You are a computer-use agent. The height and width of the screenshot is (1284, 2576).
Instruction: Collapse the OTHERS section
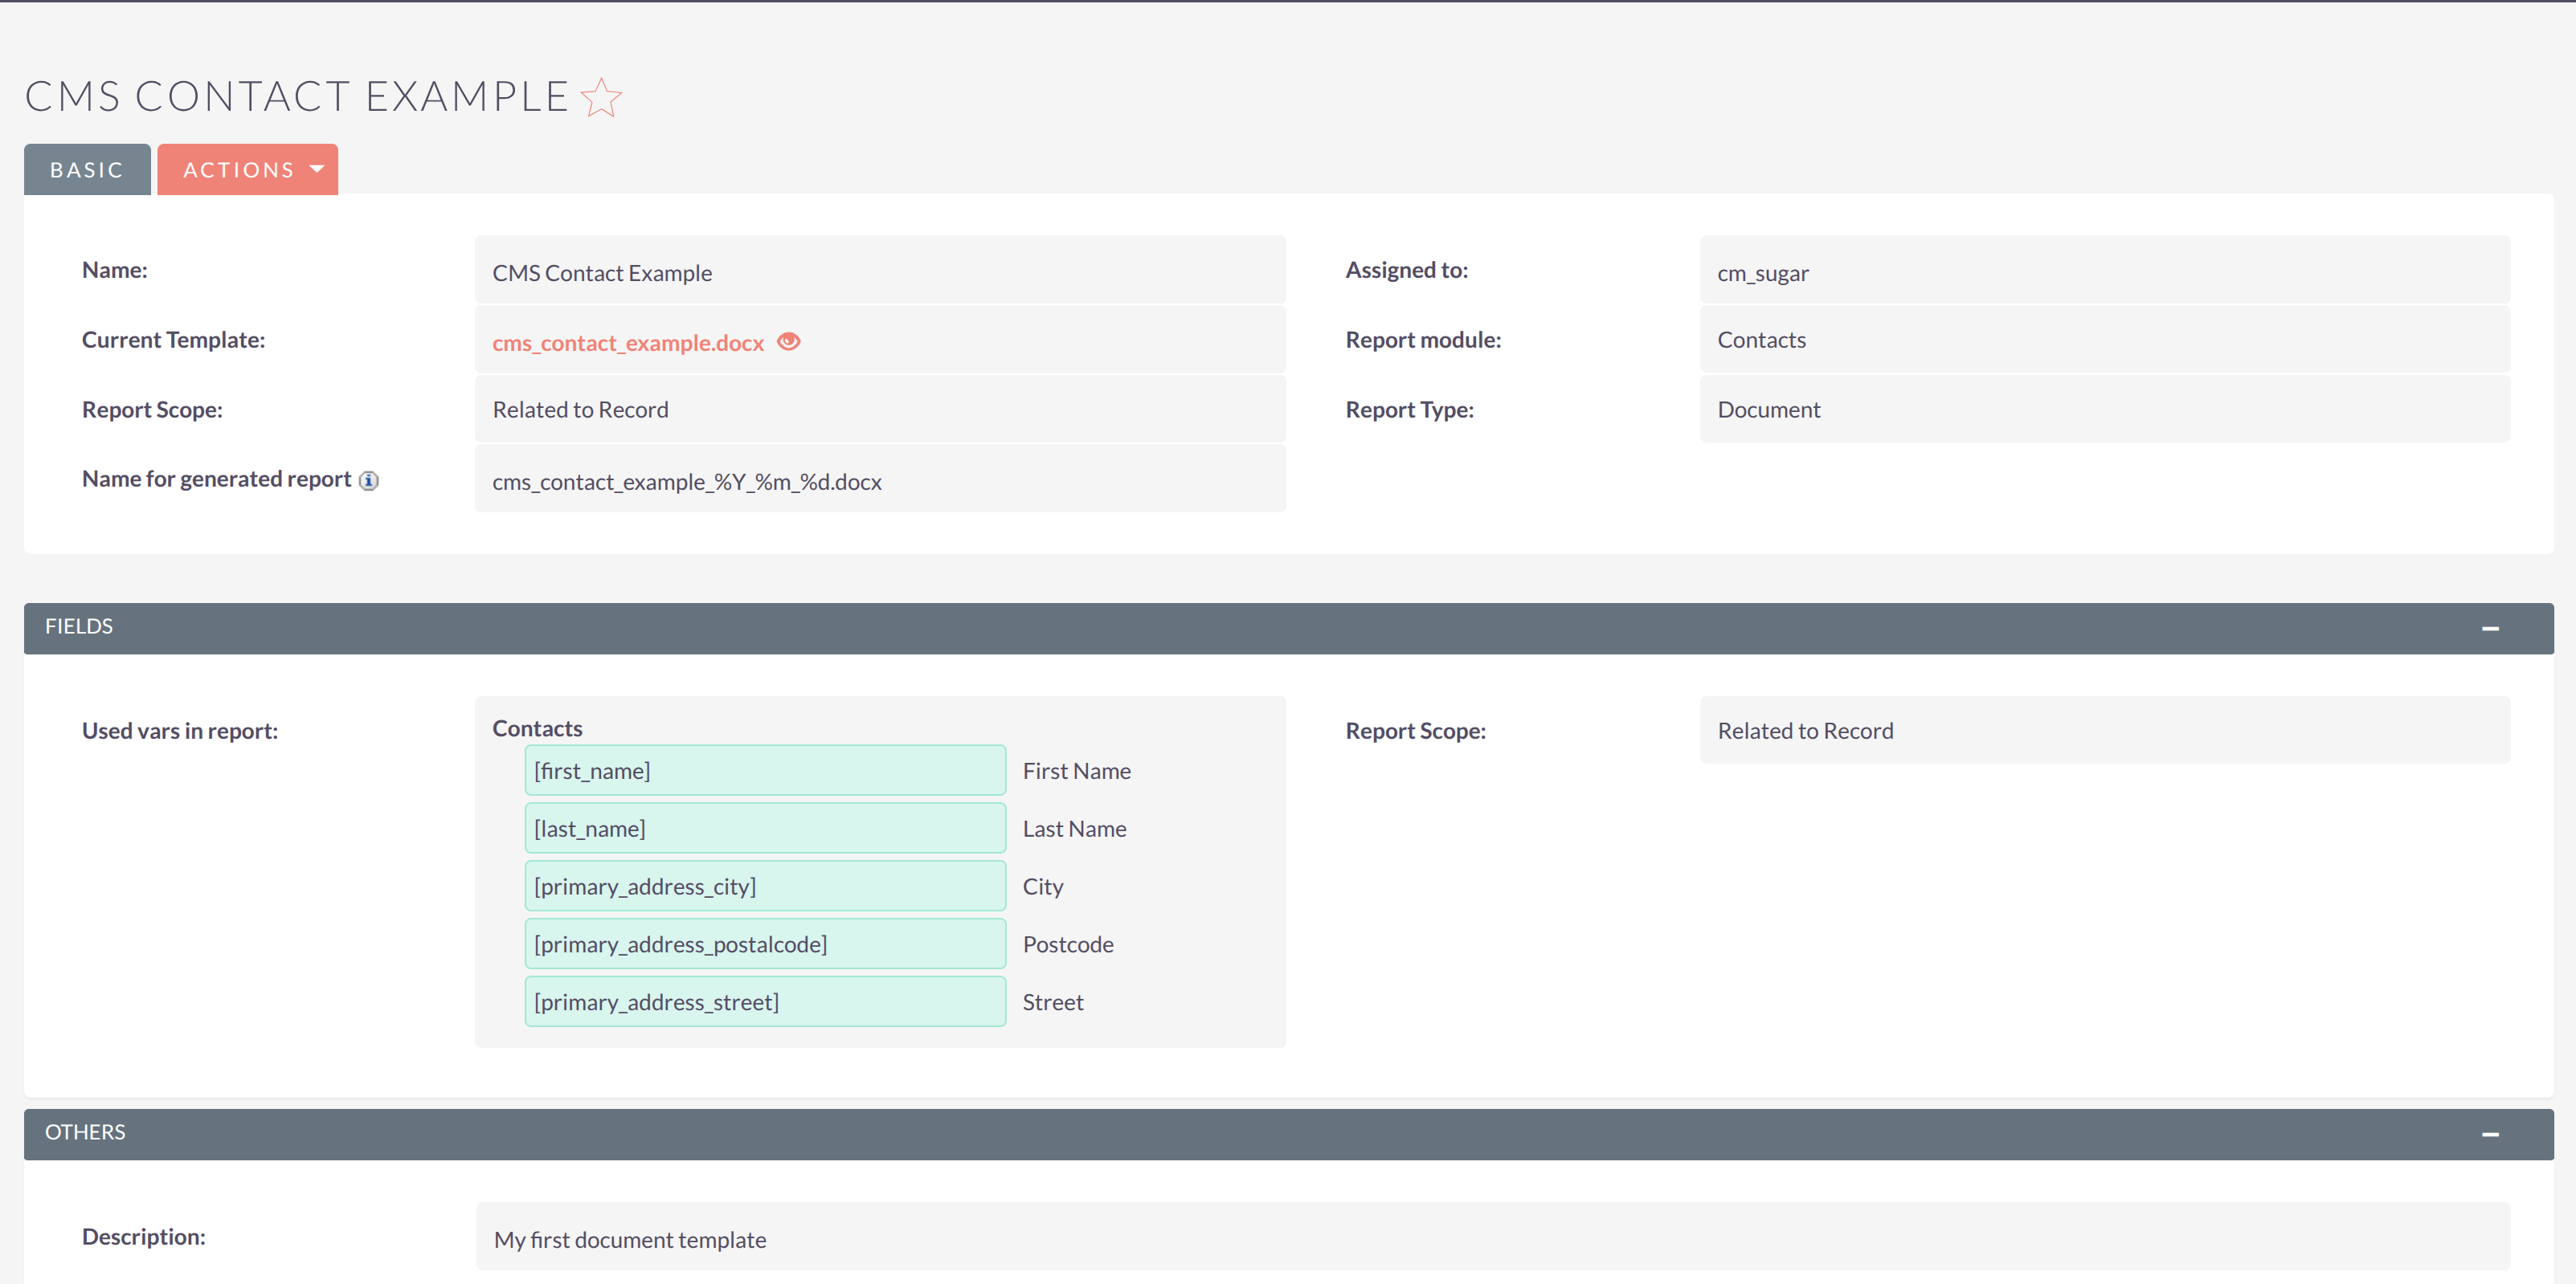click(x=2489, y=1133)
